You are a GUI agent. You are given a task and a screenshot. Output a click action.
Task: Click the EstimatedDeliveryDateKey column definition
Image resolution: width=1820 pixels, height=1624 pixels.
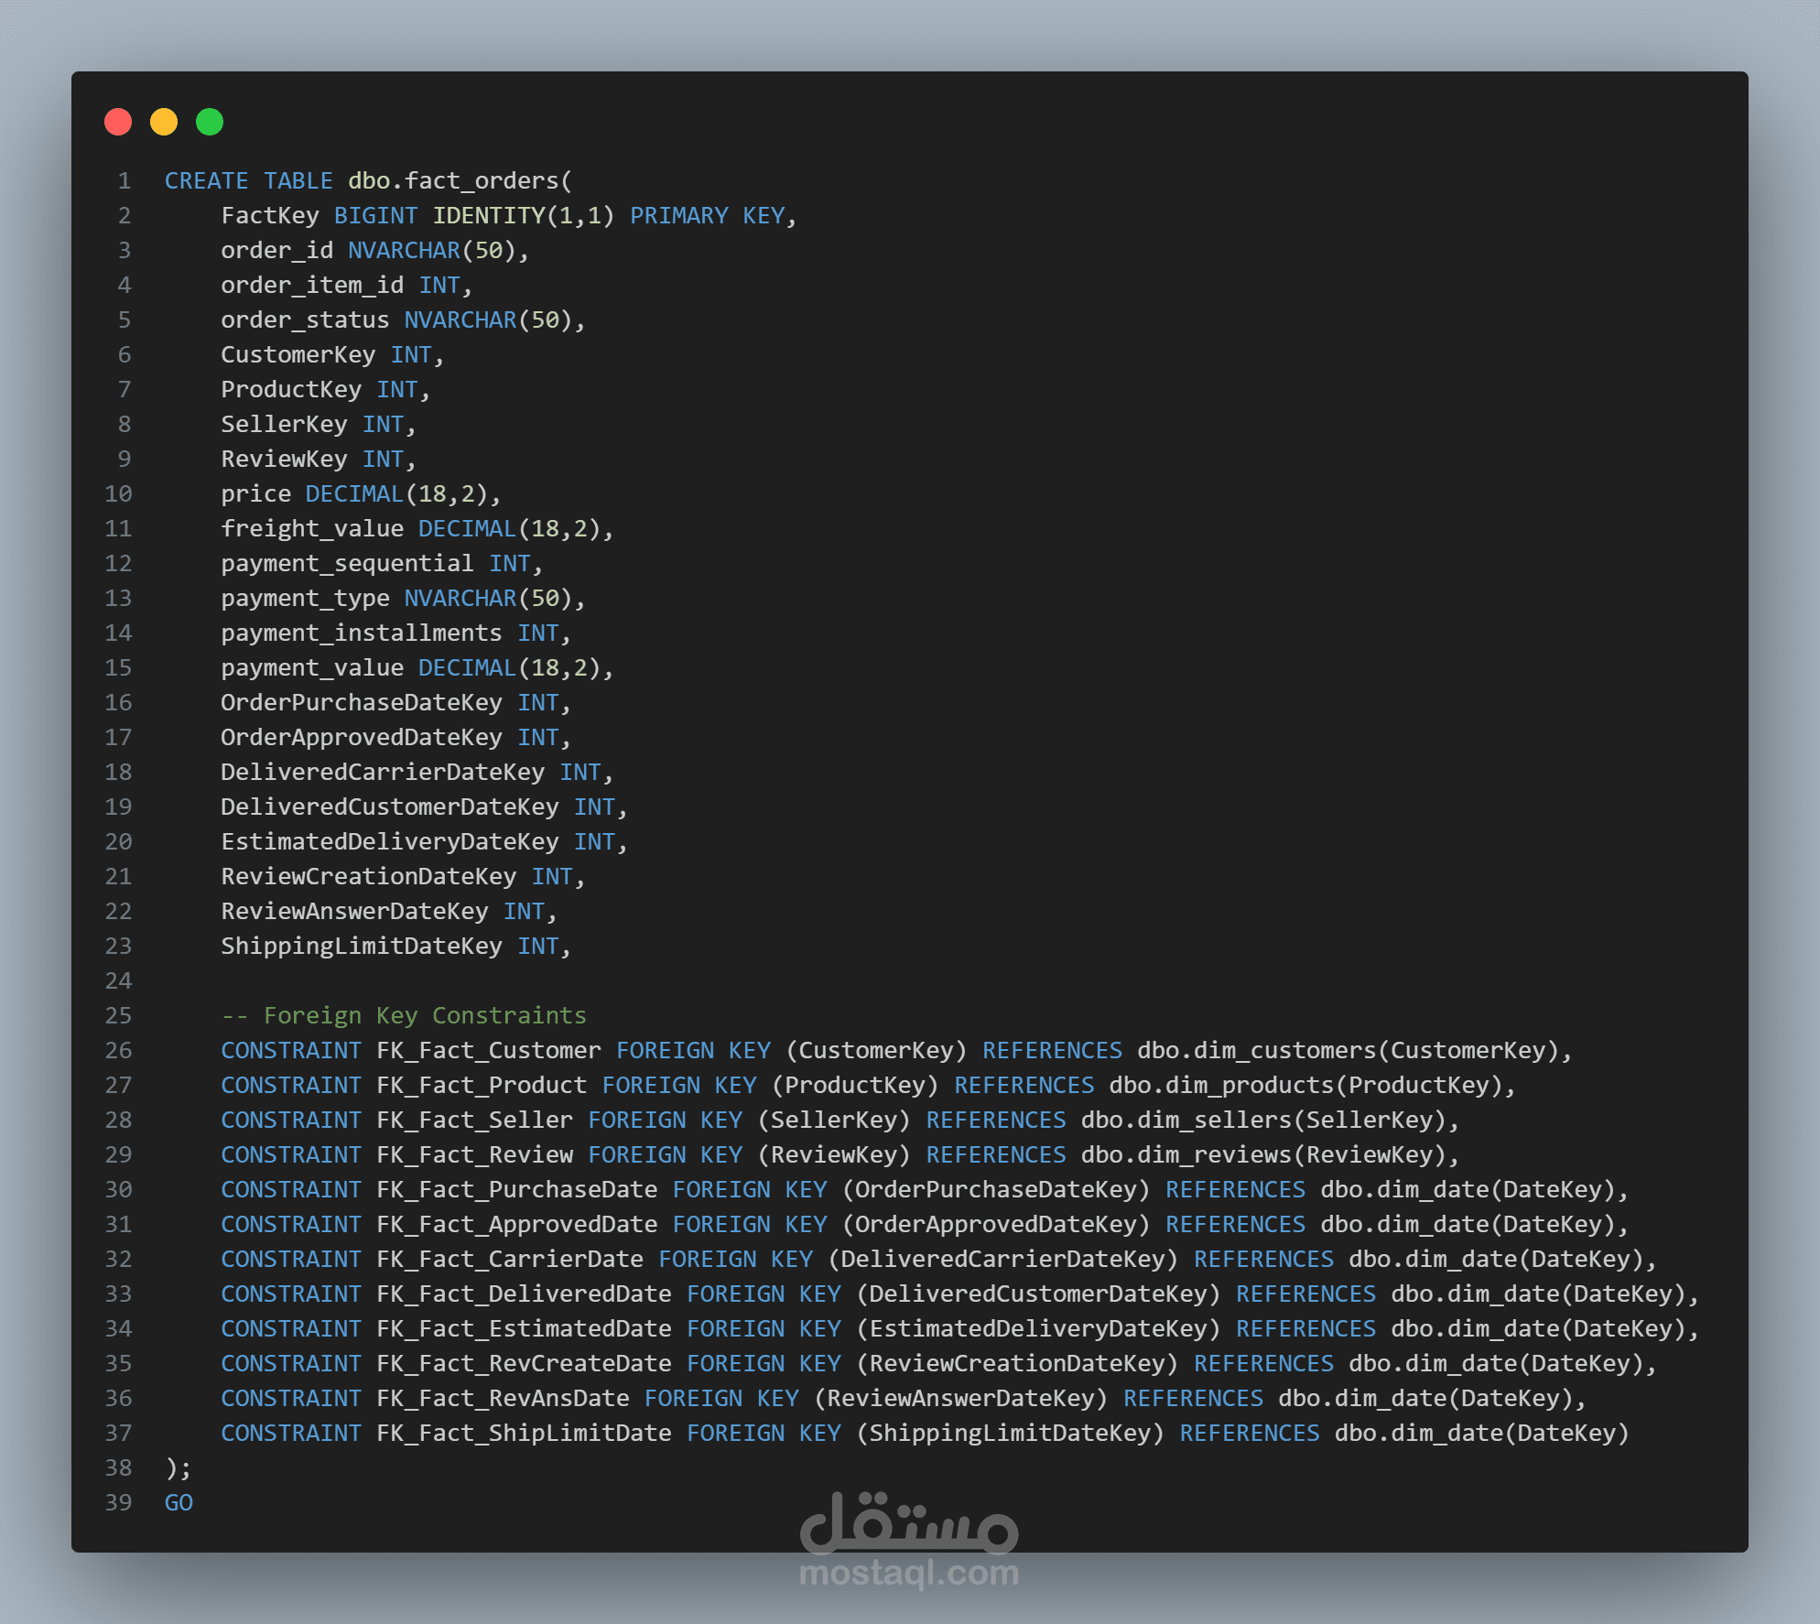point(389,841)
